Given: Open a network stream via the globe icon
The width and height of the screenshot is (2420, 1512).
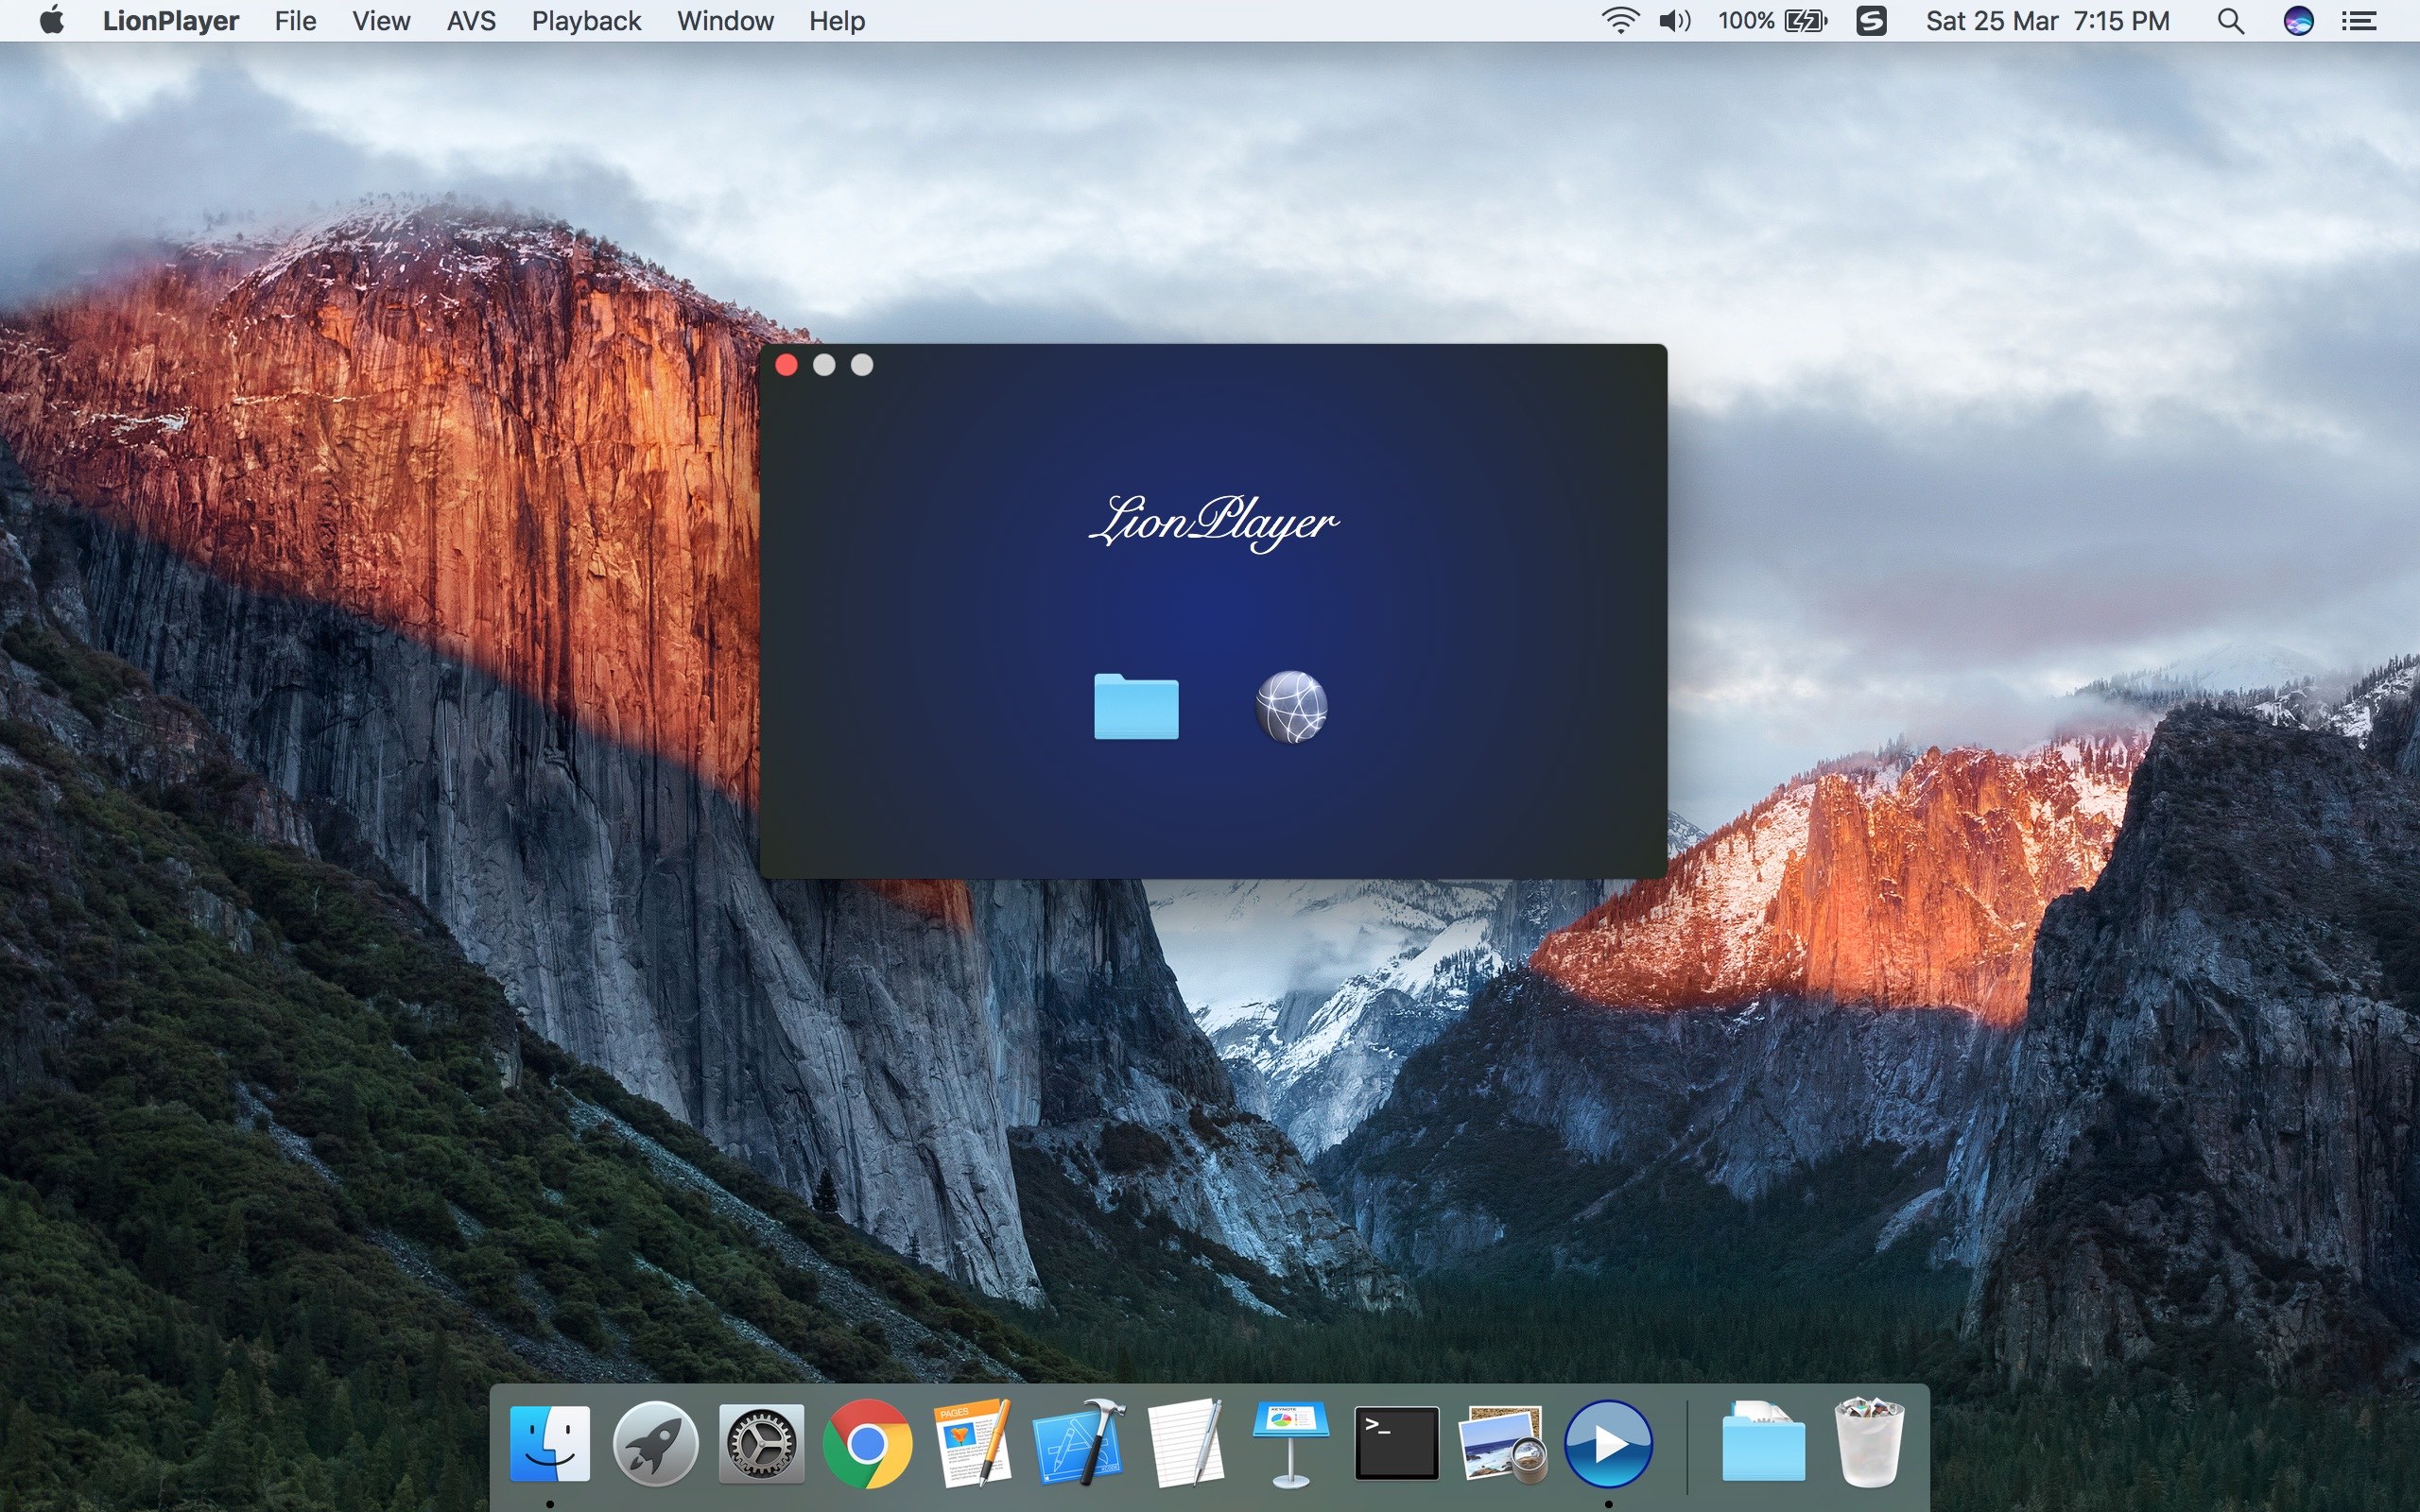Looking at the screenshot, I should click(x=1290, y=707).
